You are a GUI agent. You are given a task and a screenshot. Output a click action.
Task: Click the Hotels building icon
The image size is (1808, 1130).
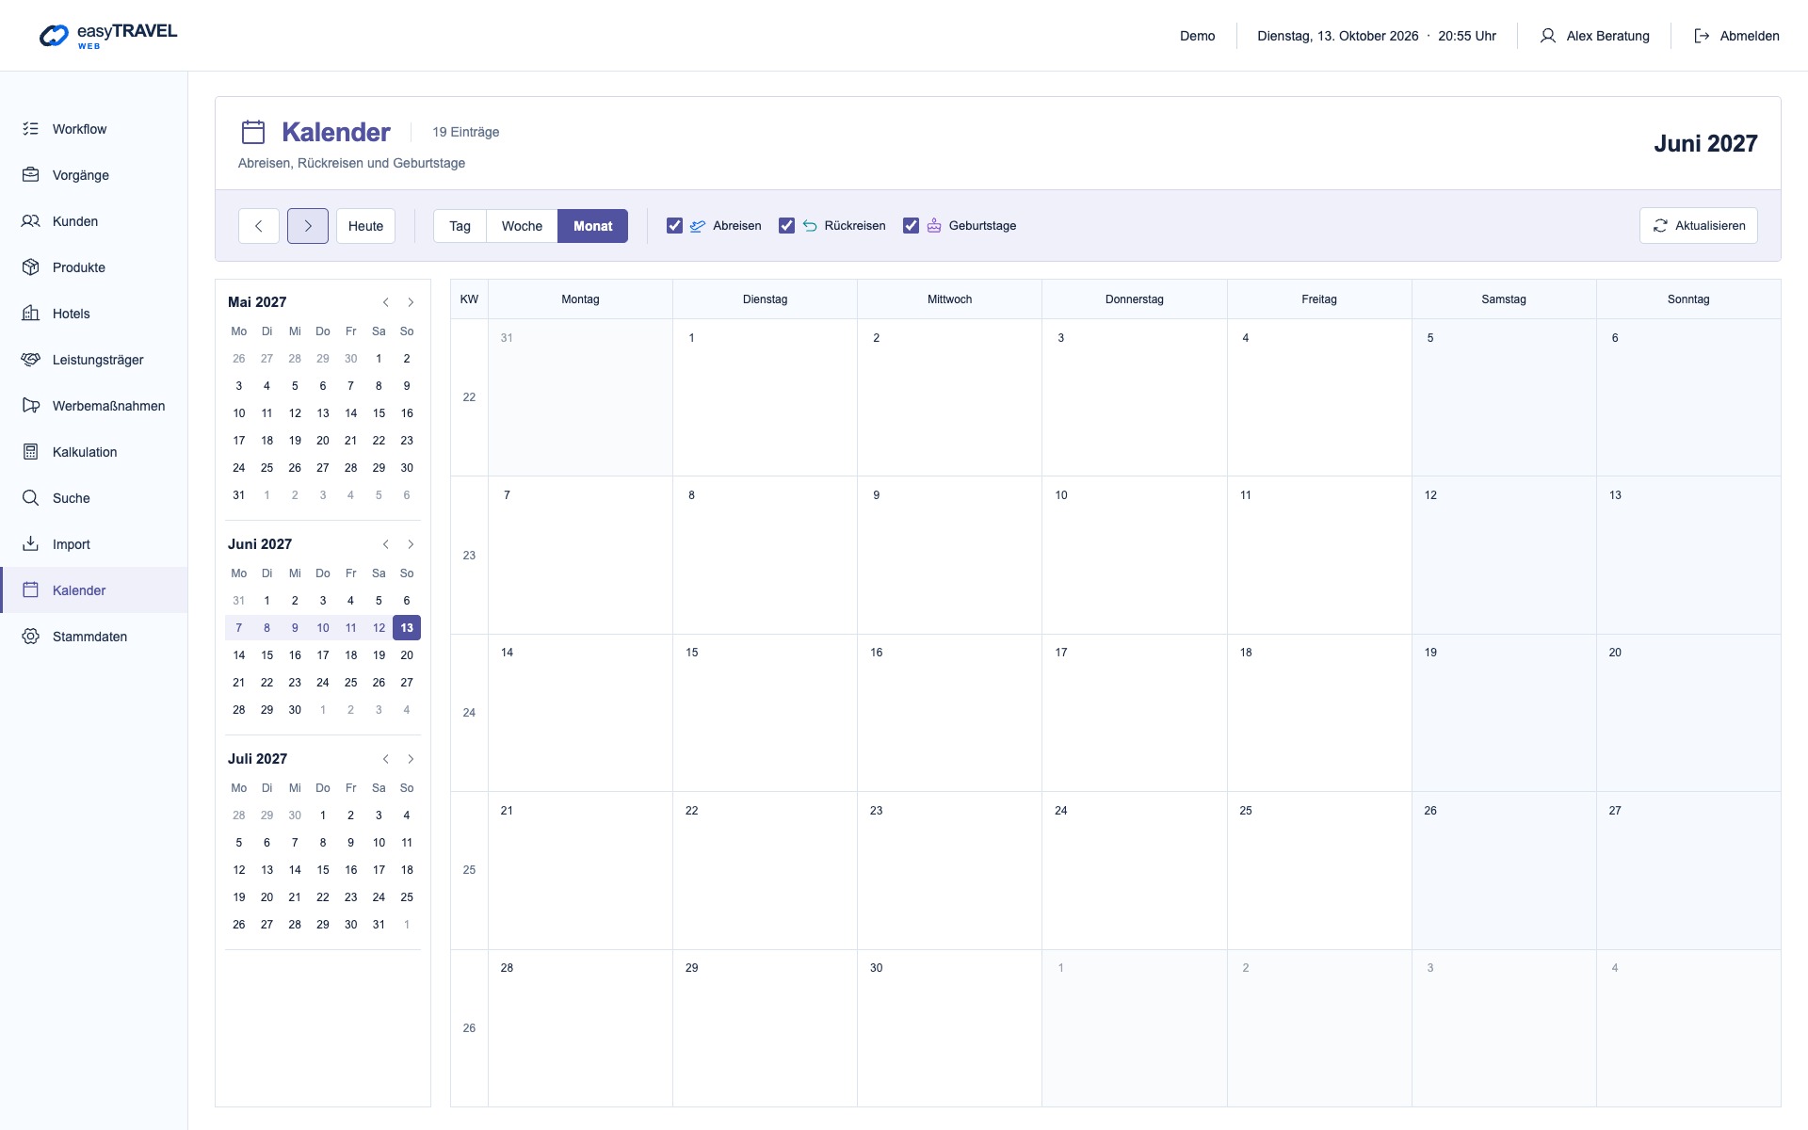[31, 314]
